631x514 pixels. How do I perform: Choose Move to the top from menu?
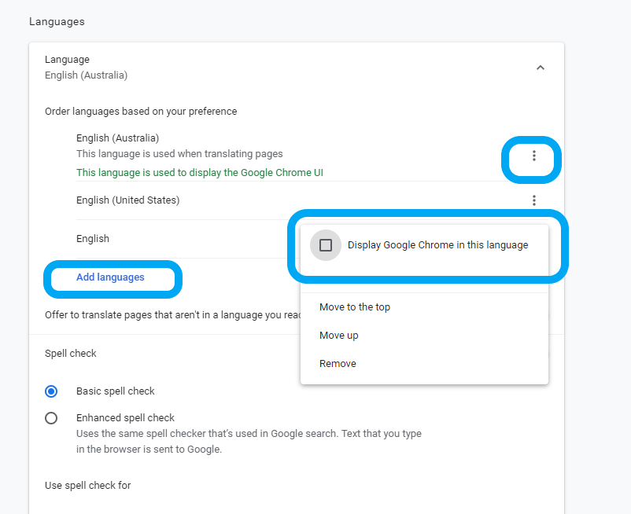tap(355, 307)
